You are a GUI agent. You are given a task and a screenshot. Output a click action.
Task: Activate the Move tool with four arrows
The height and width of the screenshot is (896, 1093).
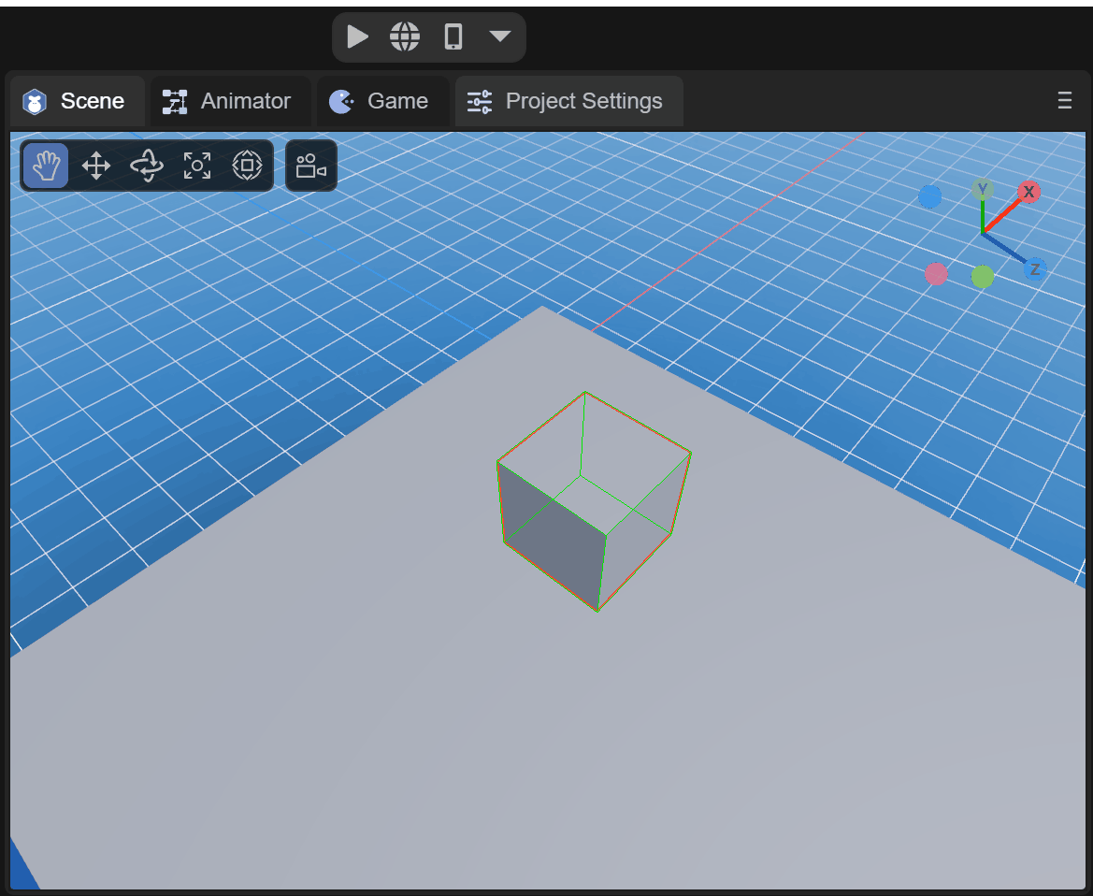96,166
